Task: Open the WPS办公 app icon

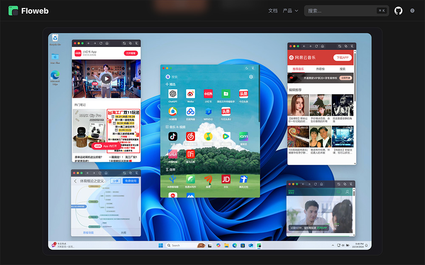Action: (x=208, y=112)
